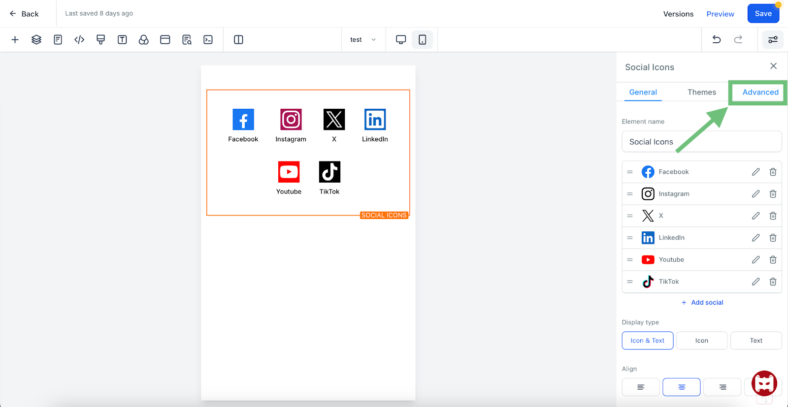This screenshot has width=788, height=407.
Task: Save the page
Action: click(763, 13)
